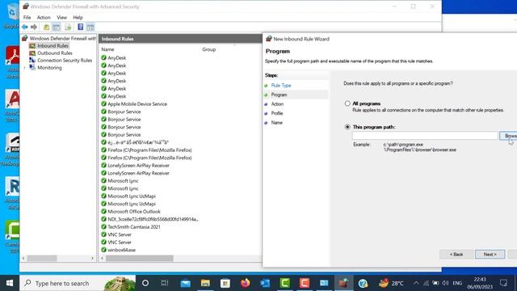Click the Back arrow toolbar icon
Image resolution: width=517 pixels, height=291 pixels.
[x=25, y=27]
